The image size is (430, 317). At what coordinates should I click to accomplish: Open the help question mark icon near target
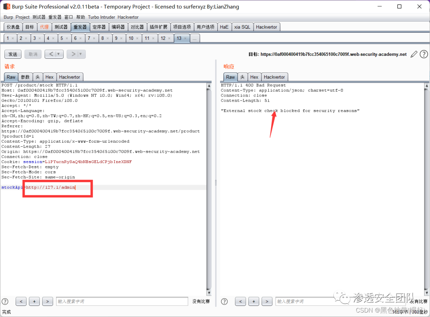424,54
